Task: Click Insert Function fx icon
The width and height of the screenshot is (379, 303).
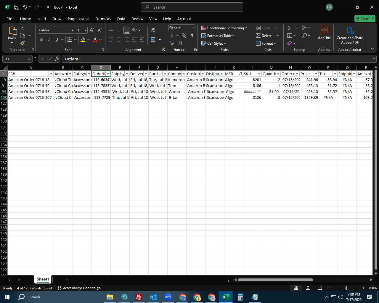Action: click(x=57, y=59)
